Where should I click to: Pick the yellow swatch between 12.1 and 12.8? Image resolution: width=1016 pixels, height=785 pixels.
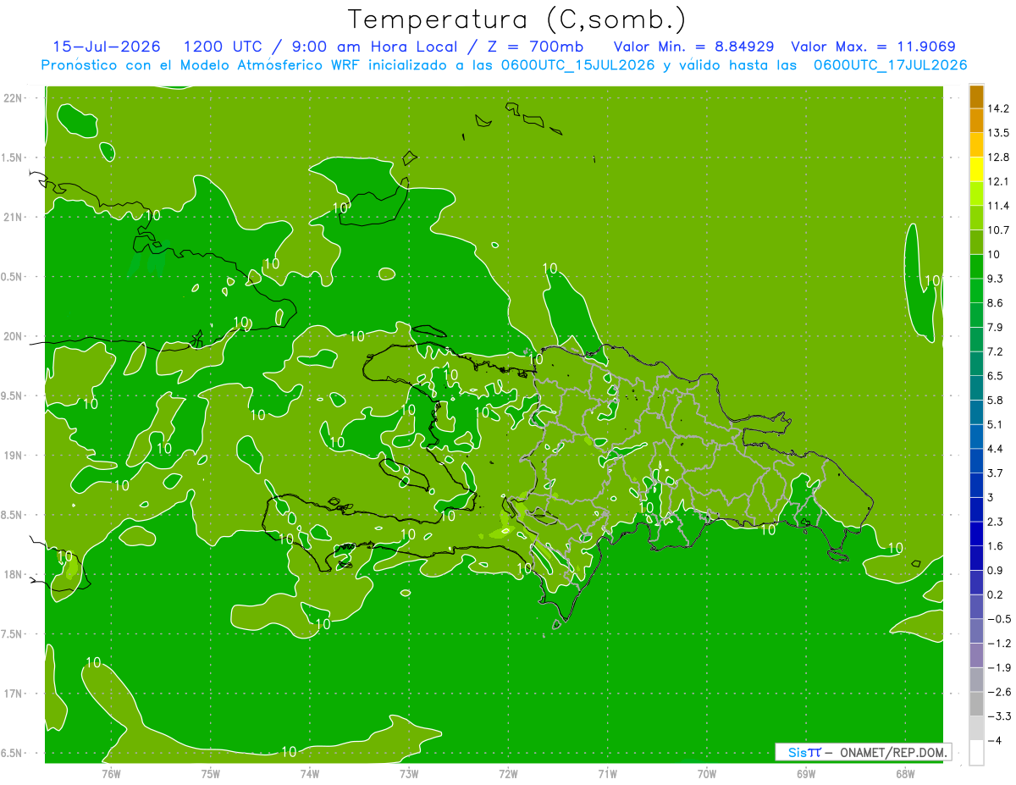(x=976, y=169)
